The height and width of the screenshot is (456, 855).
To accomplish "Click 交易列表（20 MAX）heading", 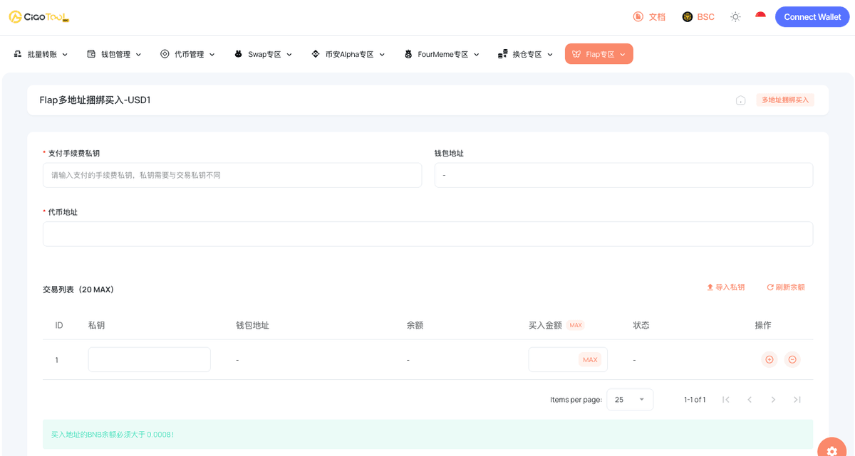I will coord(78,290).
